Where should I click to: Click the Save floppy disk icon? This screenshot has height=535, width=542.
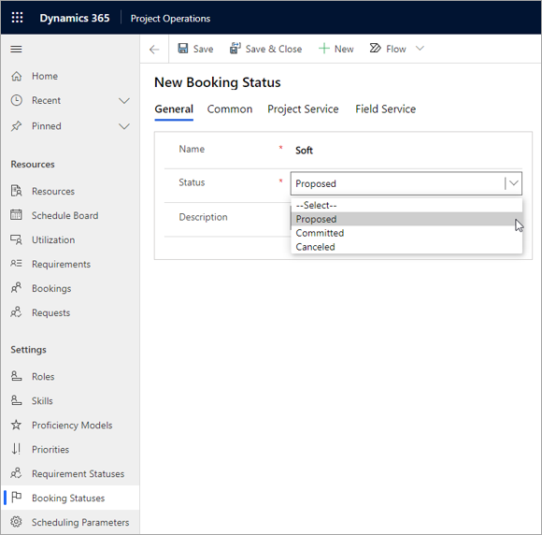(x=183, y=48)
